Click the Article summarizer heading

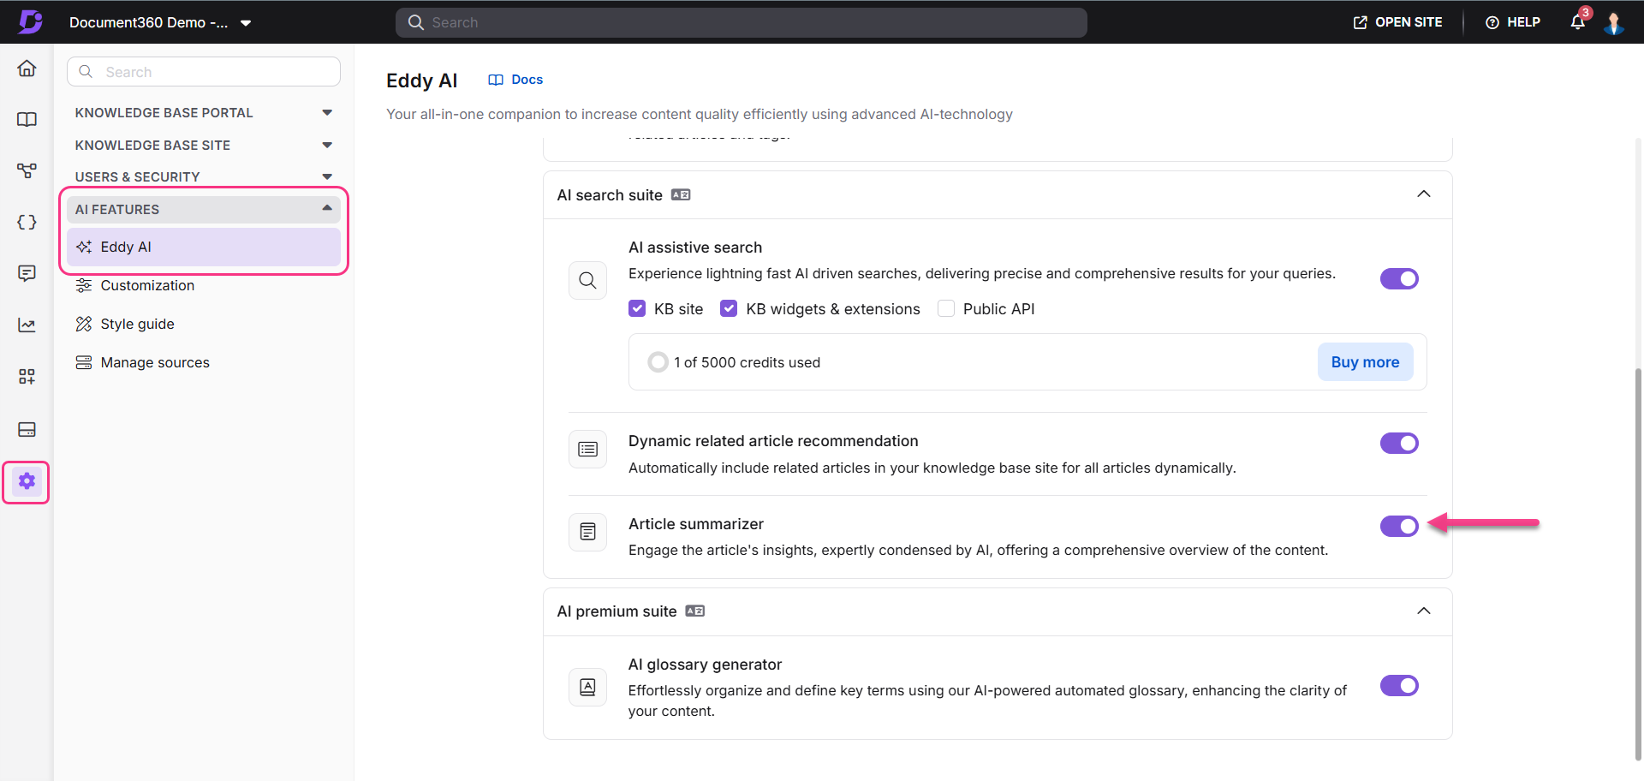click(696, 524)
